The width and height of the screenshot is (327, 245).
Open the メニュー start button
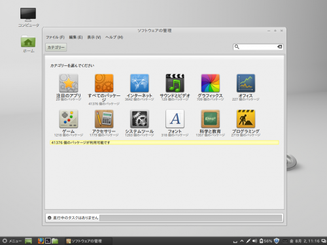click(x=12, y=241)
